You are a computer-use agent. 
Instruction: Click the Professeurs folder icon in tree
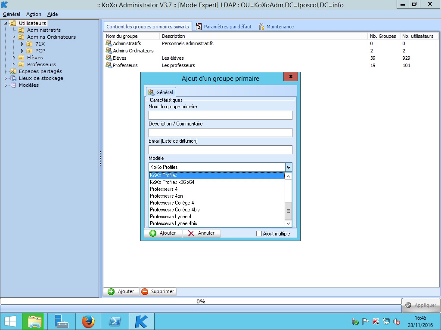tap(21, 64)
